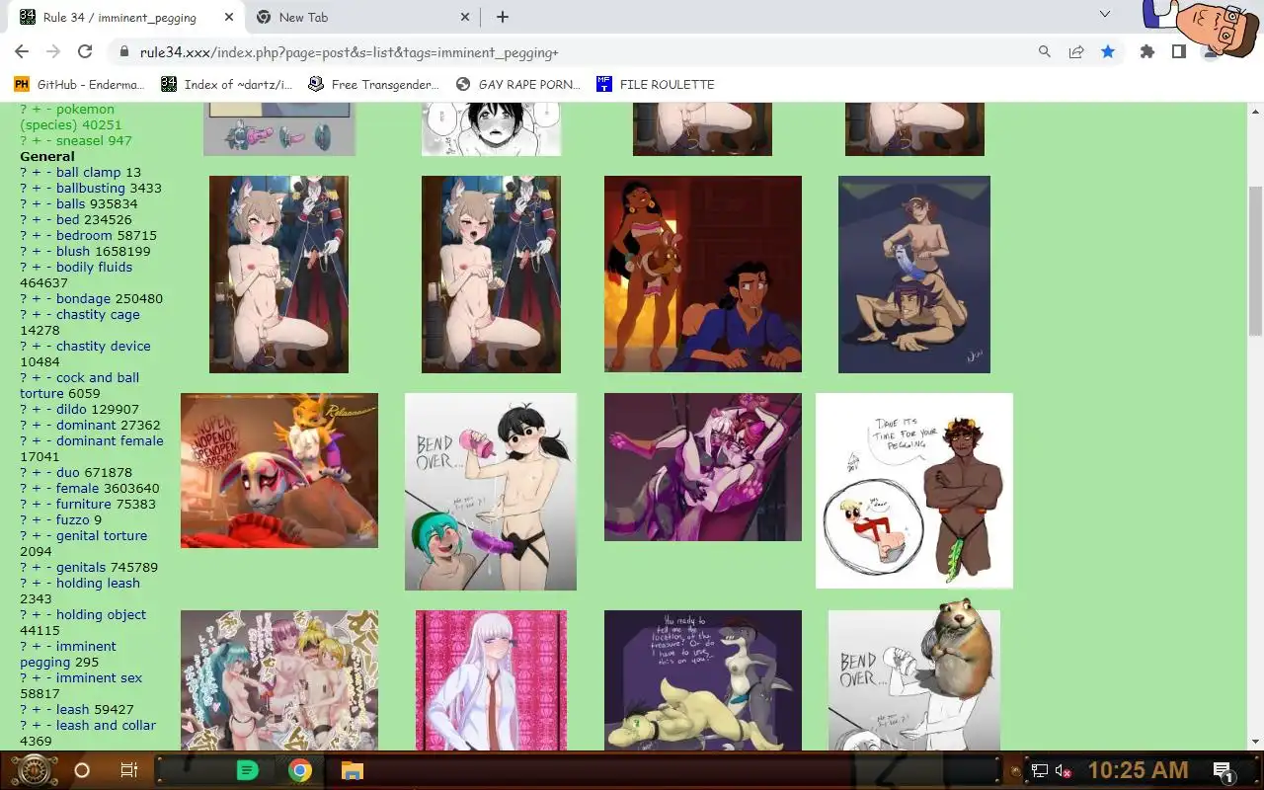Click the question mark beside bed tag
The width and height of the screenshot is (1264, 790).
[24, 219]
